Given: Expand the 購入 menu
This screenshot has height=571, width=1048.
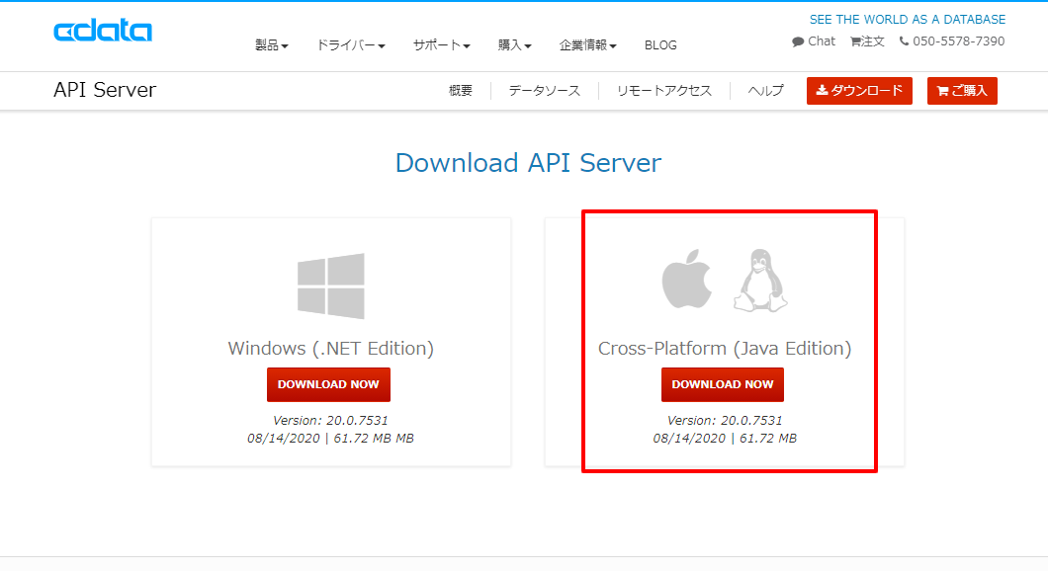Looking at the screenshot, I should click(x=514, y=45).
